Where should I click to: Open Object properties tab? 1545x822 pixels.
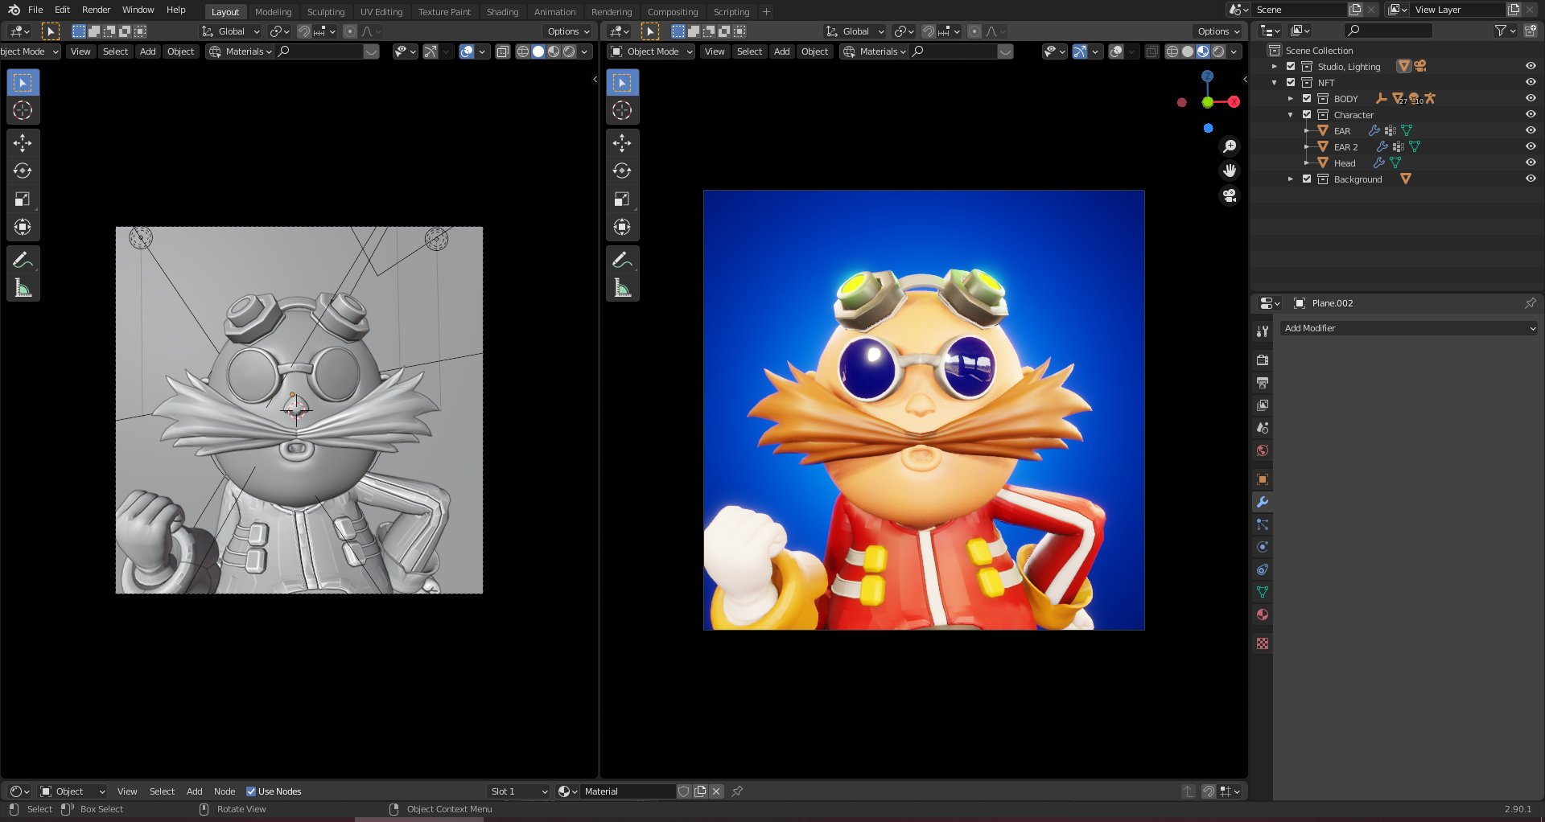point(1263,479)
